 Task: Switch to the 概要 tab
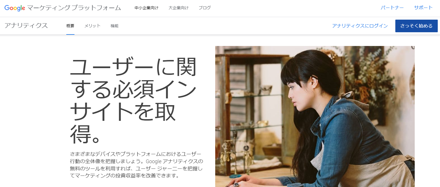pyautogui.click(x=70, y=26)
